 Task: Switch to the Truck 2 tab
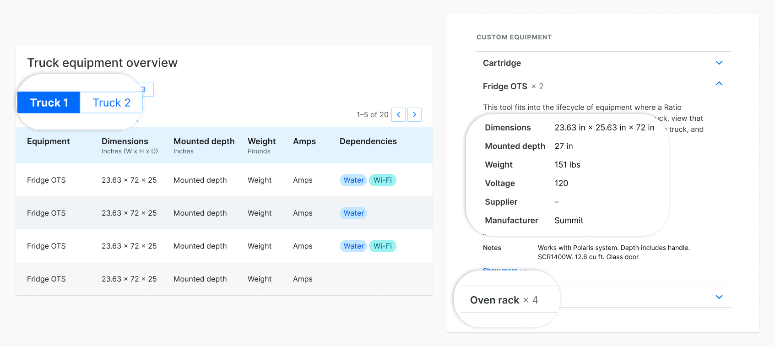[111, 103]
